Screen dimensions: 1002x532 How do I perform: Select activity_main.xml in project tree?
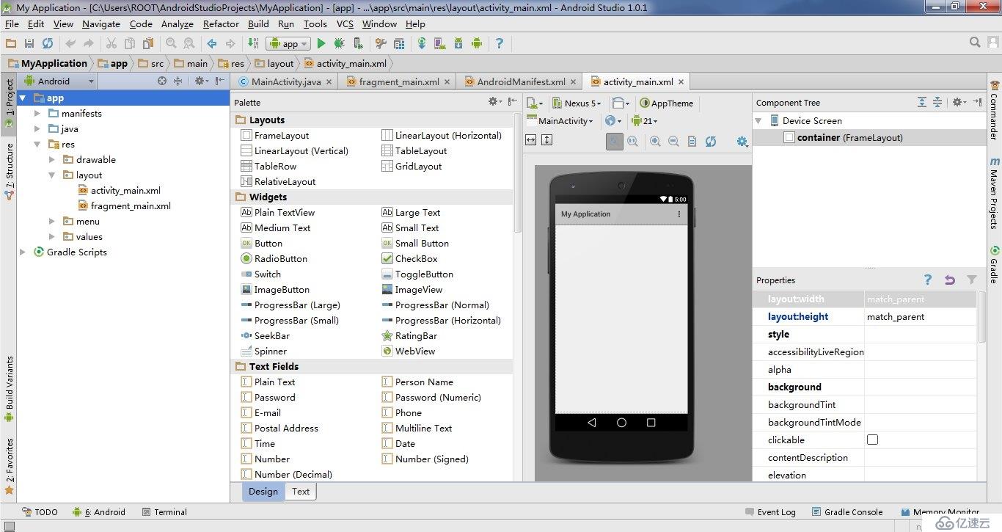(125, 190)
